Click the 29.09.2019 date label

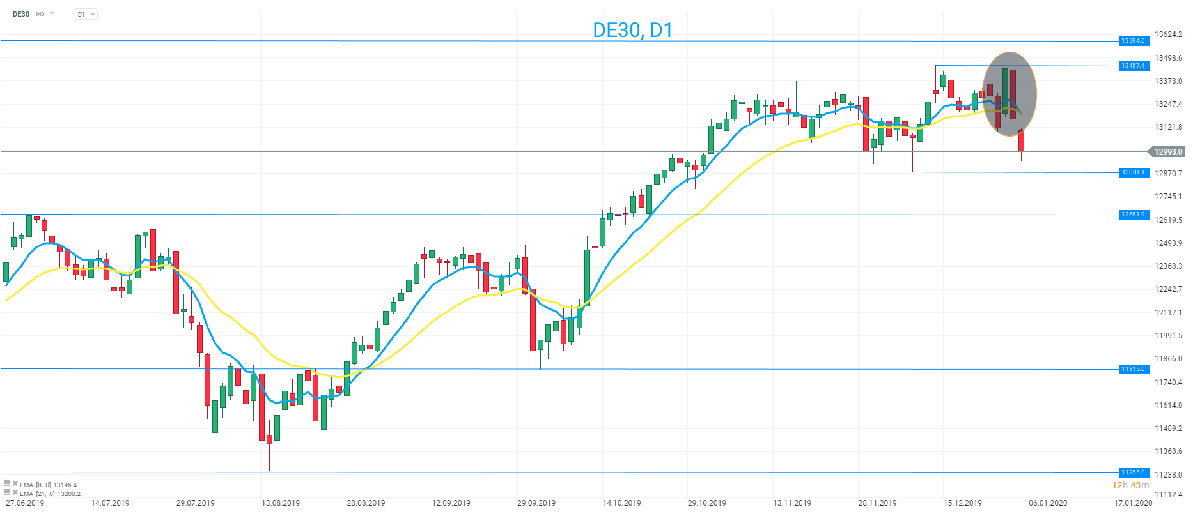(x=536, y=503)
